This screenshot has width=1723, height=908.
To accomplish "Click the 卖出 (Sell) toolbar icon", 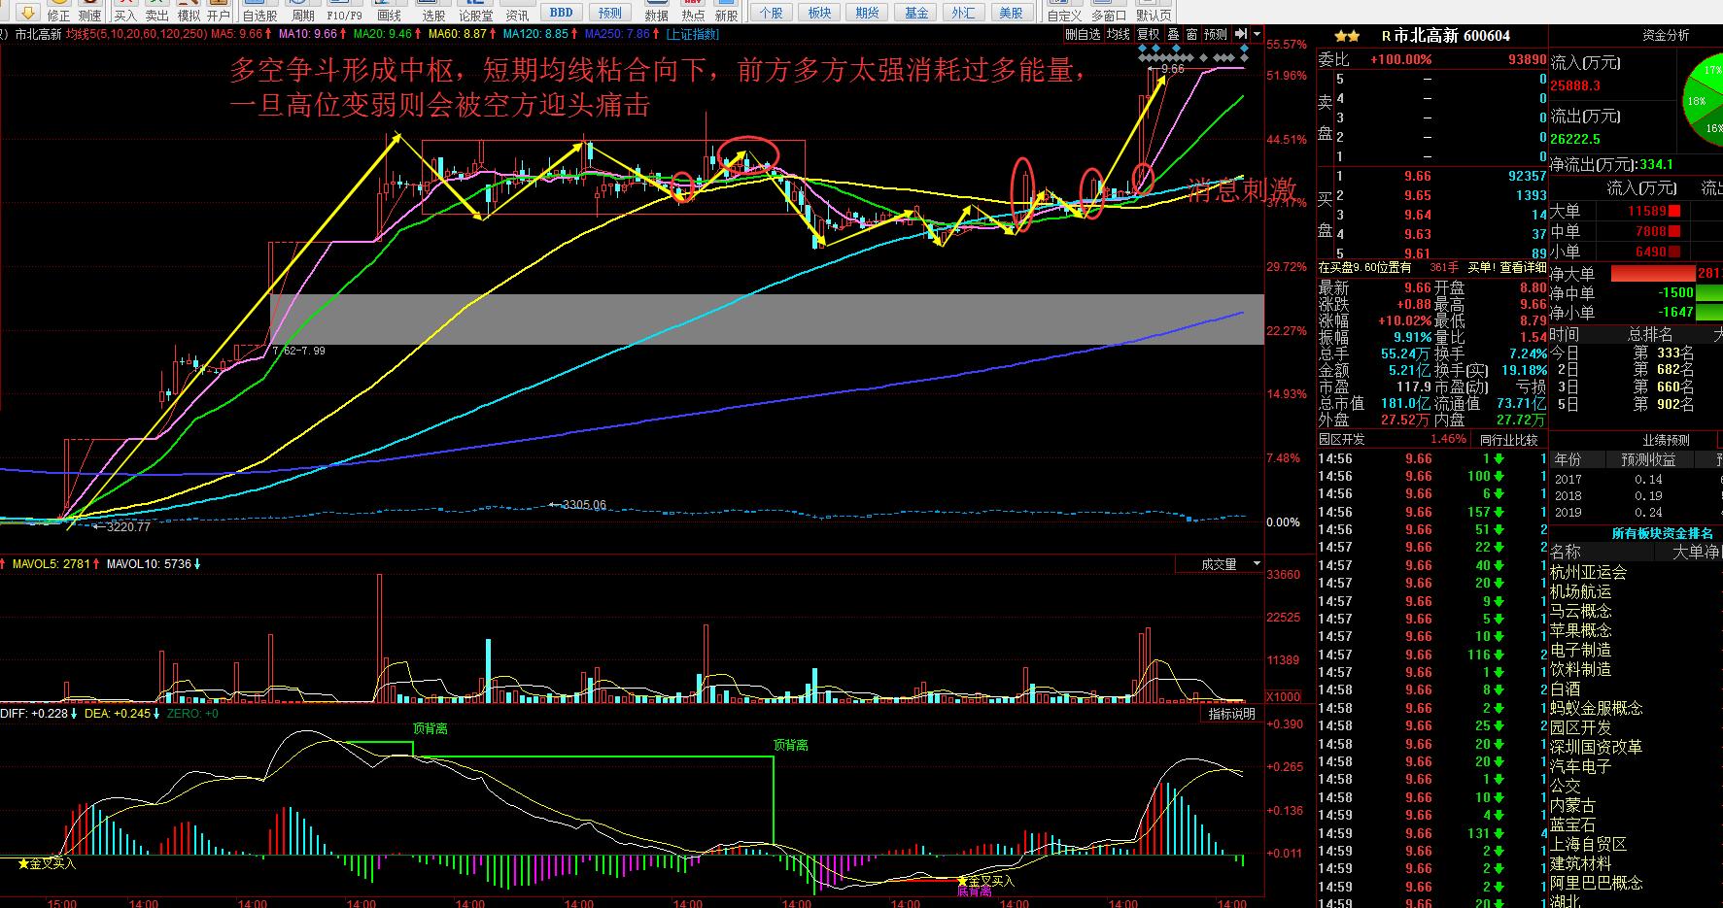I will pyautogui.click(x=156, y=12).
